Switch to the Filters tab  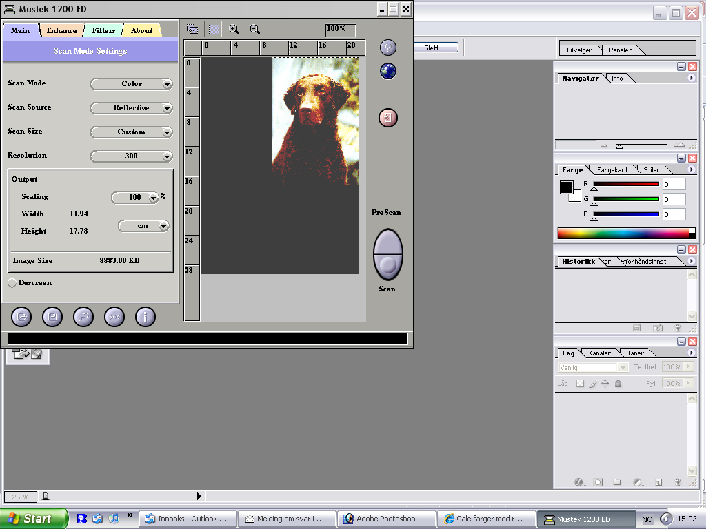pos(103,30)
